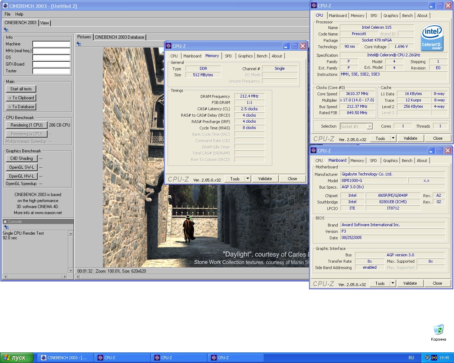Open Tools dropdown arrow in bottom CPU-Z window
Image resolution: width=454 pixels, height=363 pixels.
coord(393,283)
